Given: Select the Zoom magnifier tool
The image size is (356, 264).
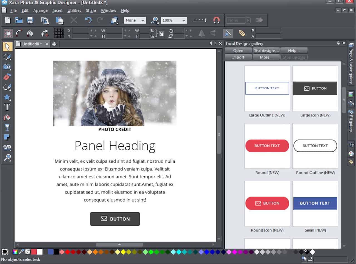Looking at the screenshot, I should click(7, 158).
